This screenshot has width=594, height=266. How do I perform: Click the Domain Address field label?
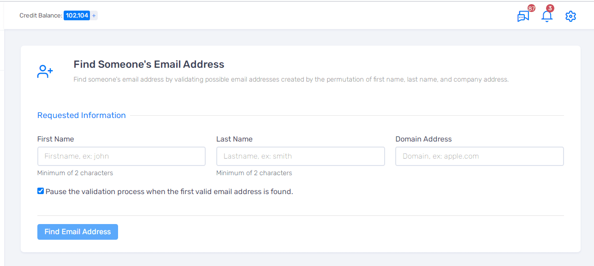[423, 139]
